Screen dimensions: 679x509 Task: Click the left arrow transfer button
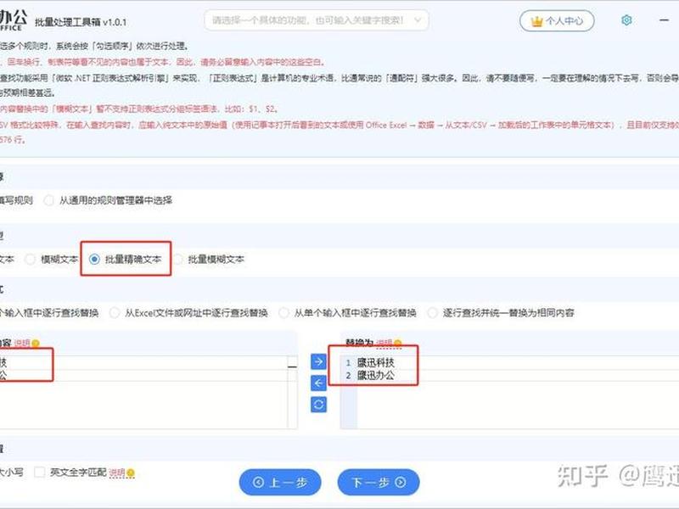319,383
